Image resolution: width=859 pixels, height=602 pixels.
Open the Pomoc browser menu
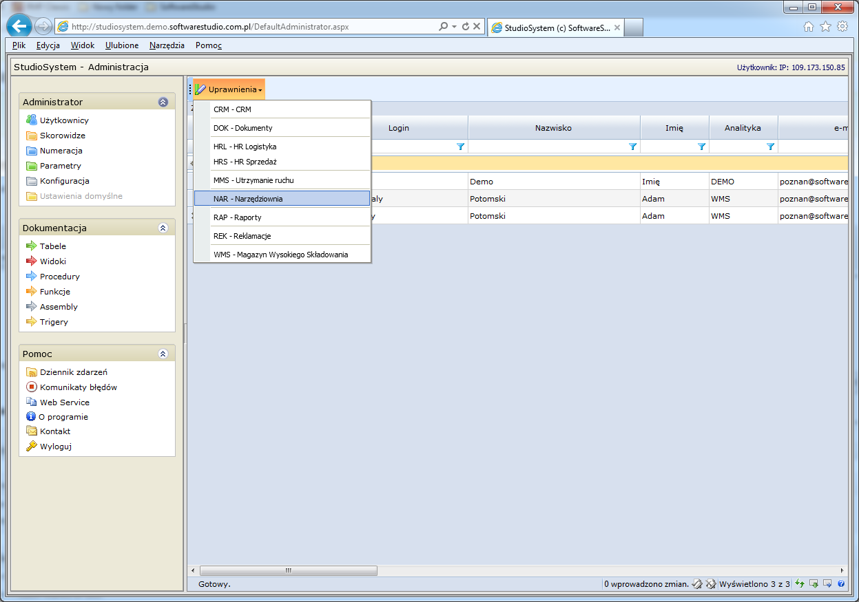coord(209,45)
